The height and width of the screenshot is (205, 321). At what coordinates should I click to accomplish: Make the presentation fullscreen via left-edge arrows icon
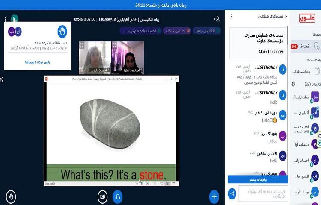[1, 79]
